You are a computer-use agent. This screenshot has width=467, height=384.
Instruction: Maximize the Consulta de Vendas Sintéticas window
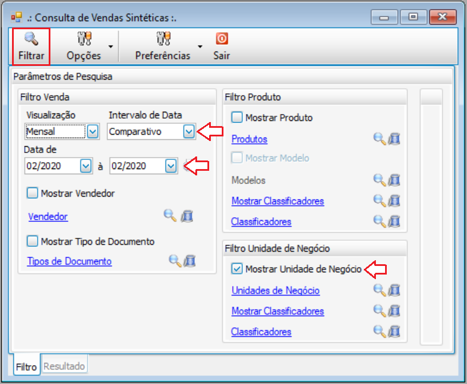point(413,17)
